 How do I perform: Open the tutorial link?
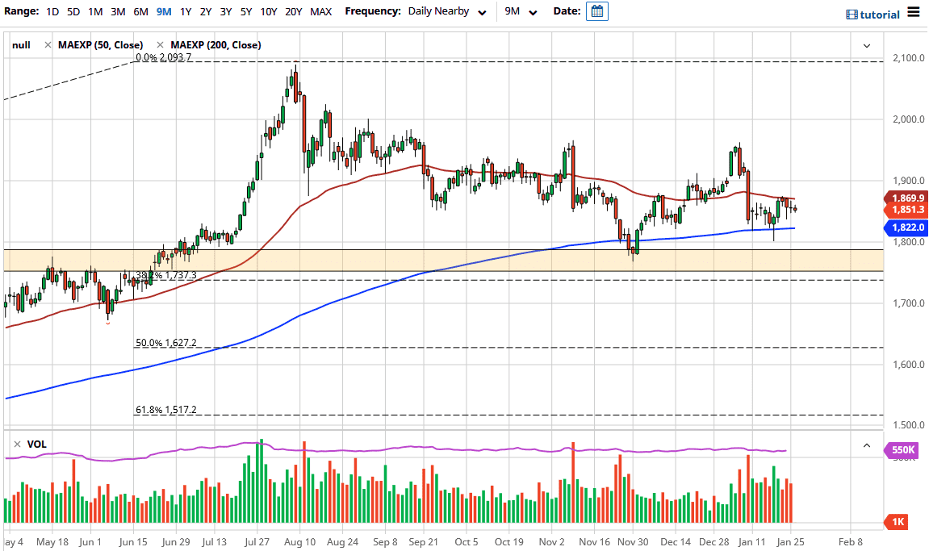(x=880, y=15)
